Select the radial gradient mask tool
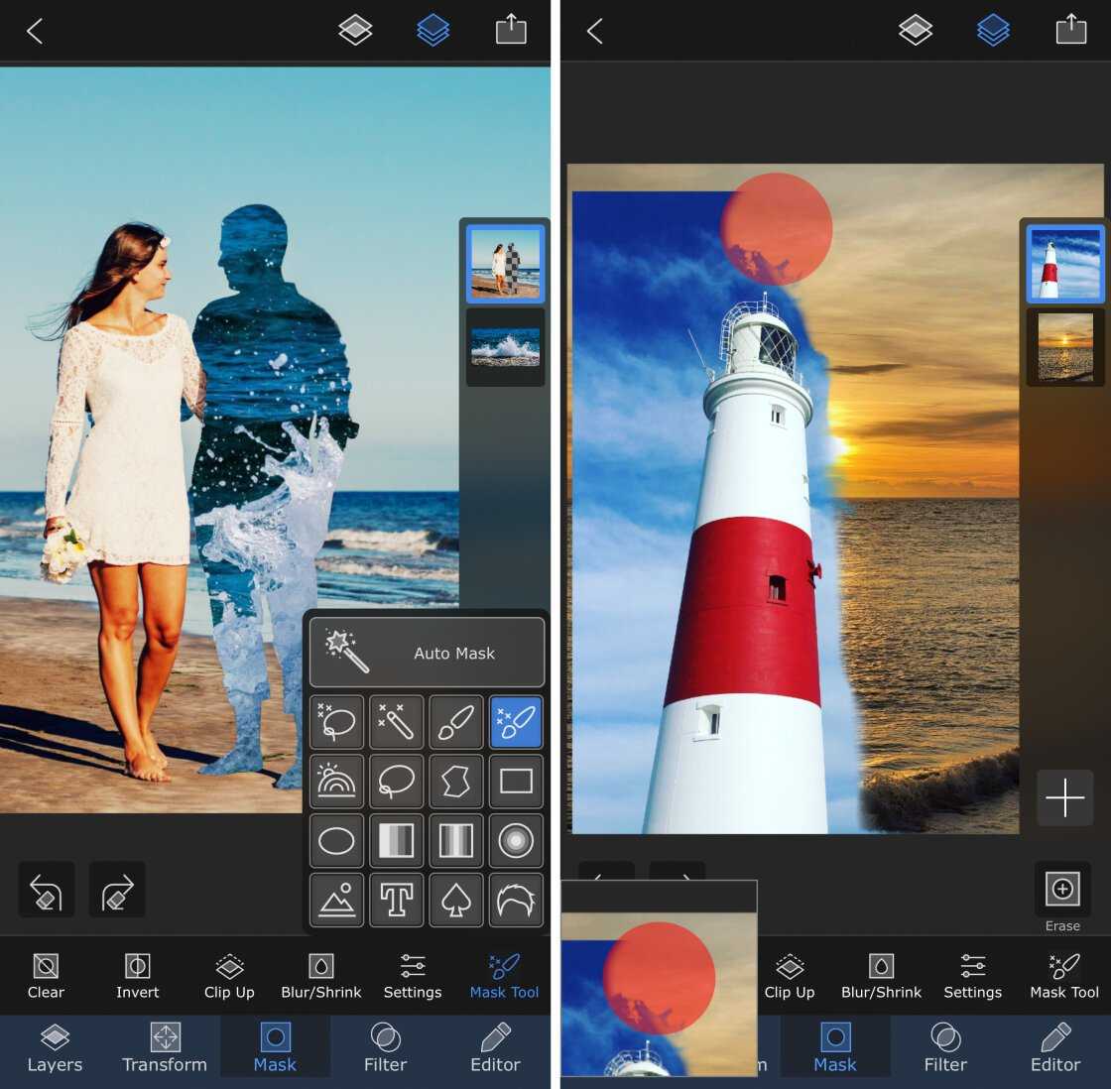 516,841
